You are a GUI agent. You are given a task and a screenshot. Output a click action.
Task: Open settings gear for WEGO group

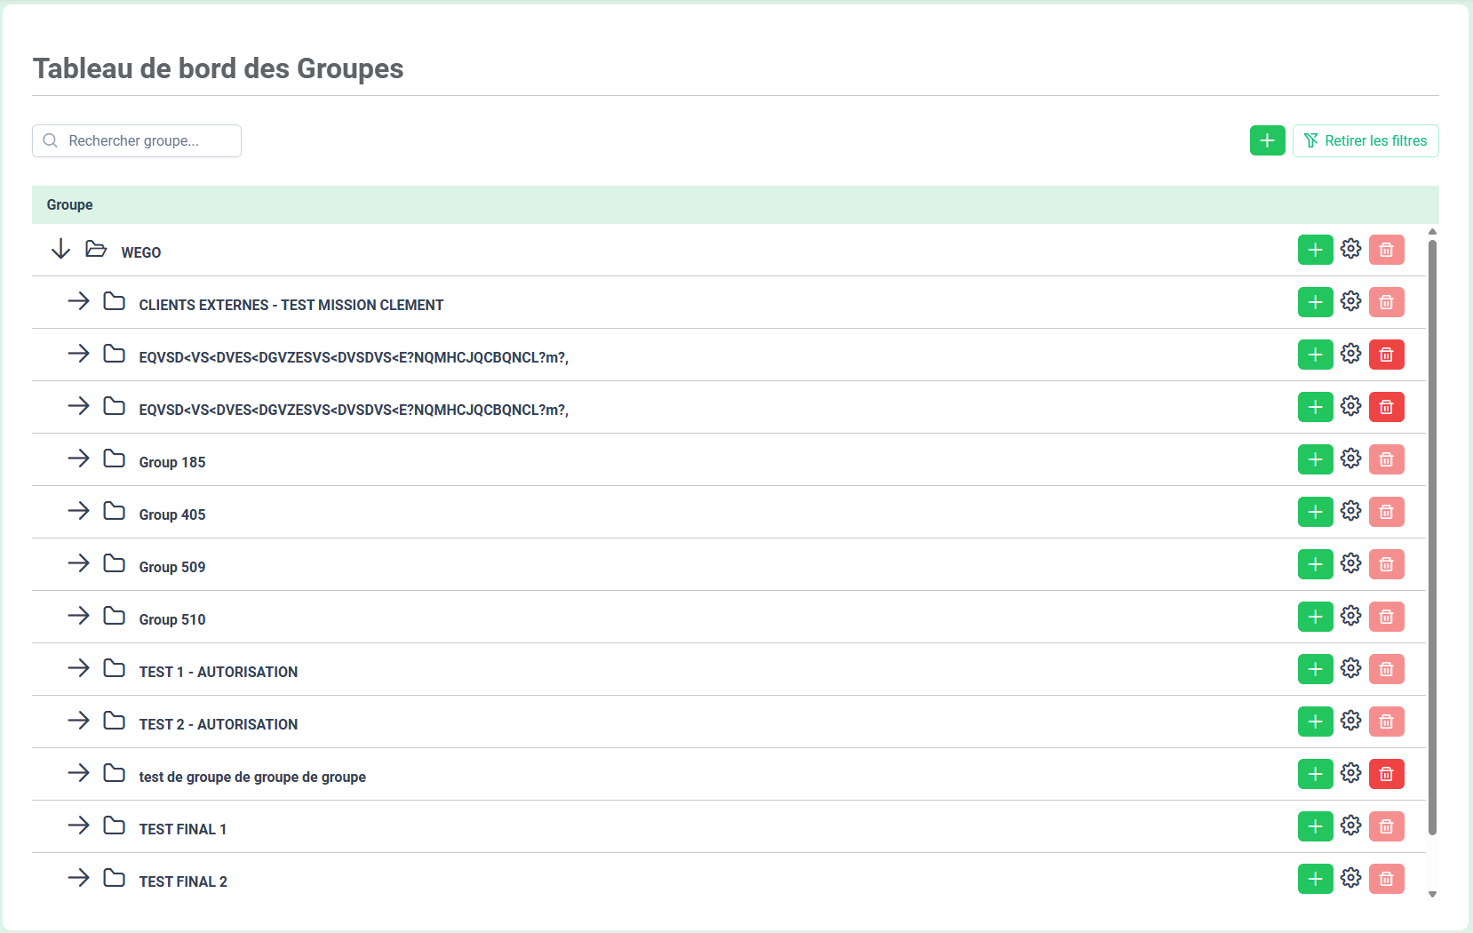1350,250
